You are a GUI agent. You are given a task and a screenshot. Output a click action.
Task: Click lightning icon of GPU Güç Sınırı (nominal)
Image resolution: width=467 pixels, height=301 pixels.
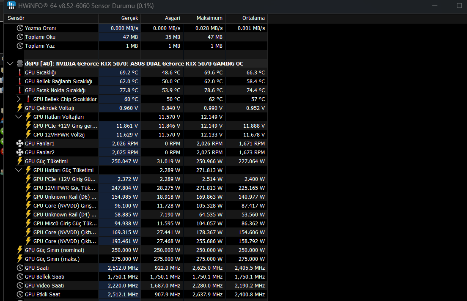click(x=19, y=250)
